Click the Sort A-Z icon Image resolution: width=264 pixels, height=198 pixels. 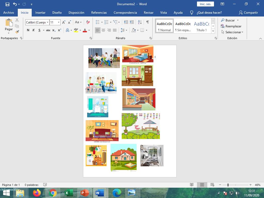point(140,22)
